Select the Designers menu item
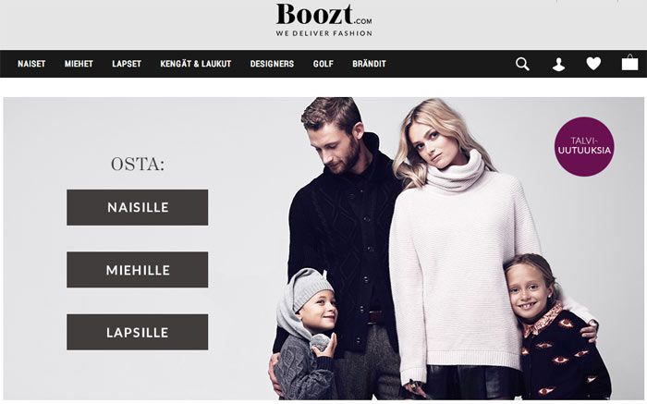 click(x=272, y=64)
